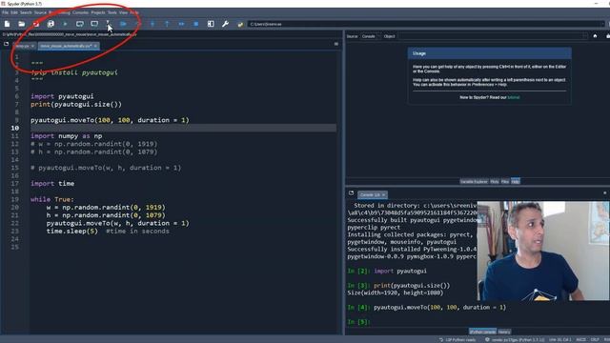Maximize current pane toolbar icon

[211, 24]
